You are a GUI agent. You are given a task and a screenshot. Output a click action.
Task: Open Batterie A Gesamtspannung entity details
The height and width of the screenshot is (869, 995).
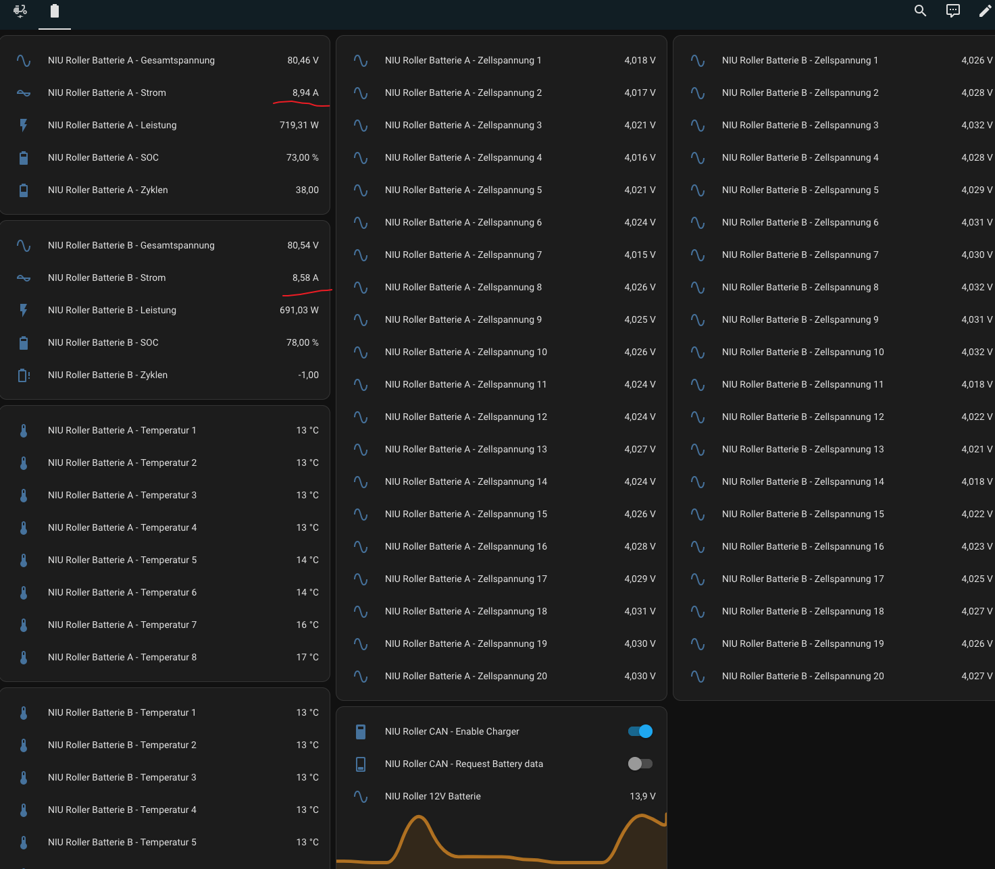(x=131, y=60)
